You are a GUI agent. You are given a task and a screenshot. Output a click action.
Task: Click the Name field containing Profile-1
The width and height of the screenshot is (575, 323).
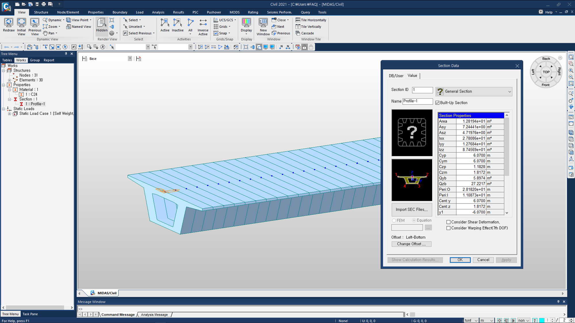[417, 101]
